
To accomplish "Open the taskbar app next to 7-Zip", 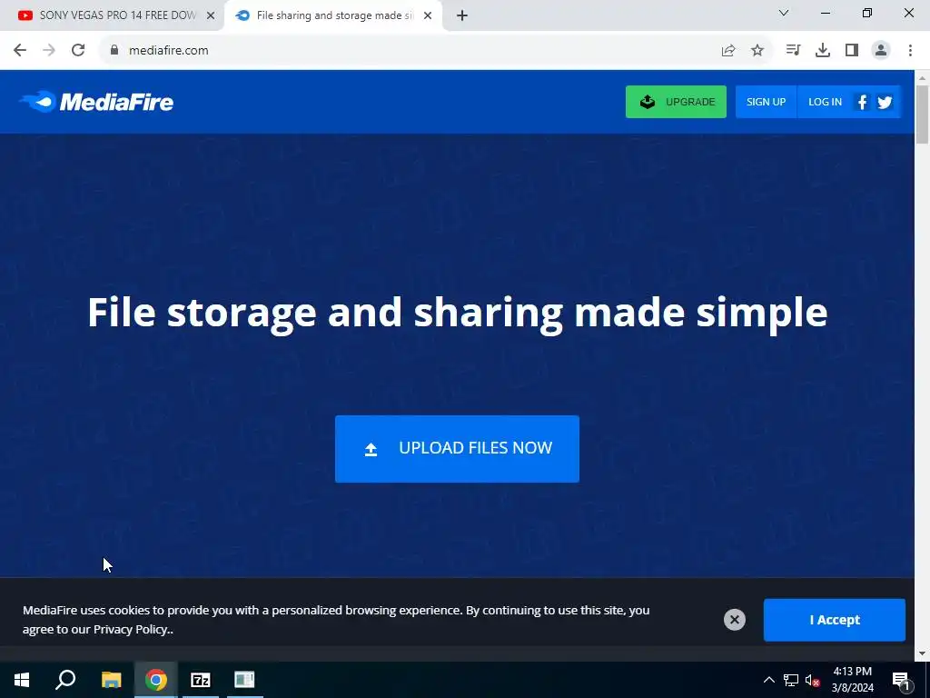I will click(244, 680).
